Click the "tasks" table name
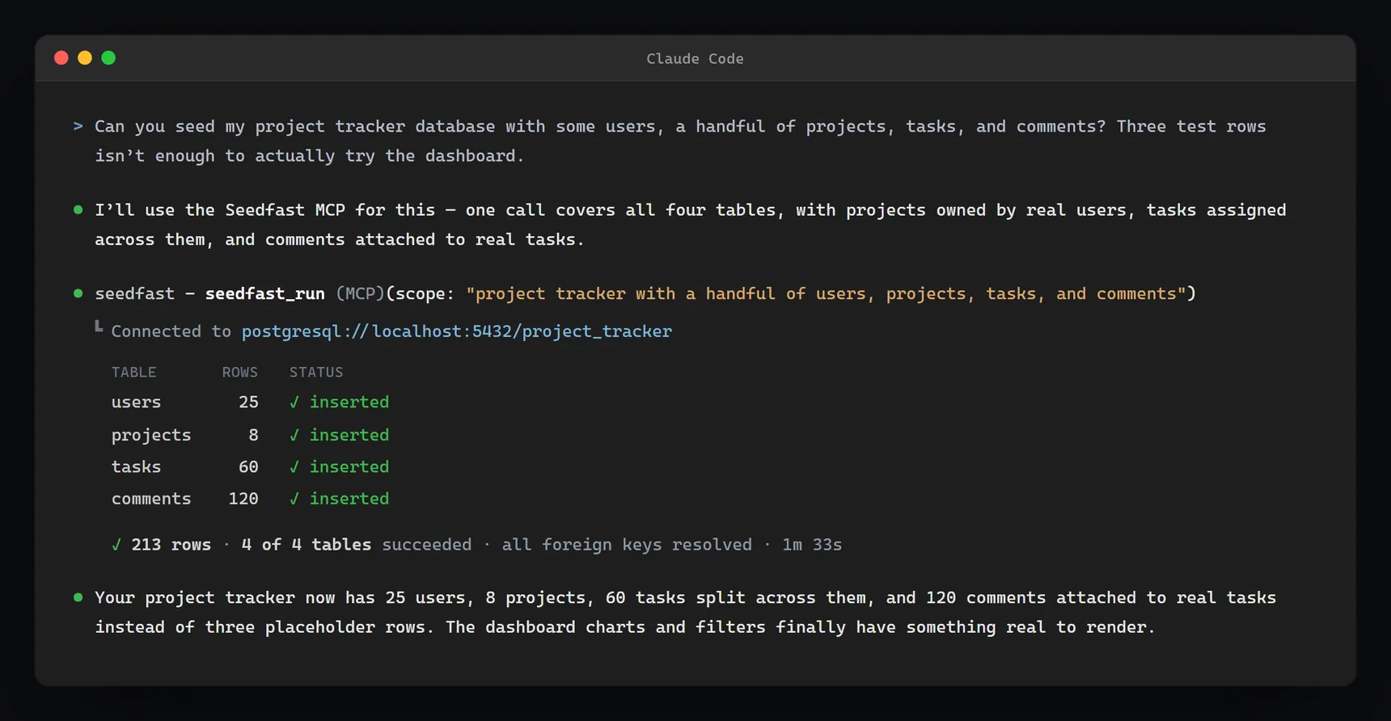1391x721 pixels. tap(137, 467)
